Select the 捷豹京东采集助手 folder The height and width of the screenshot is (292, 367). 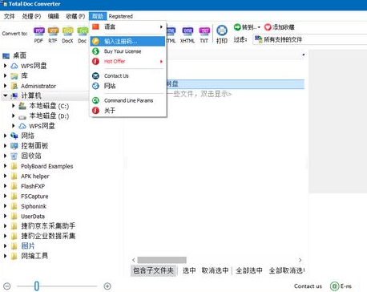48,226
